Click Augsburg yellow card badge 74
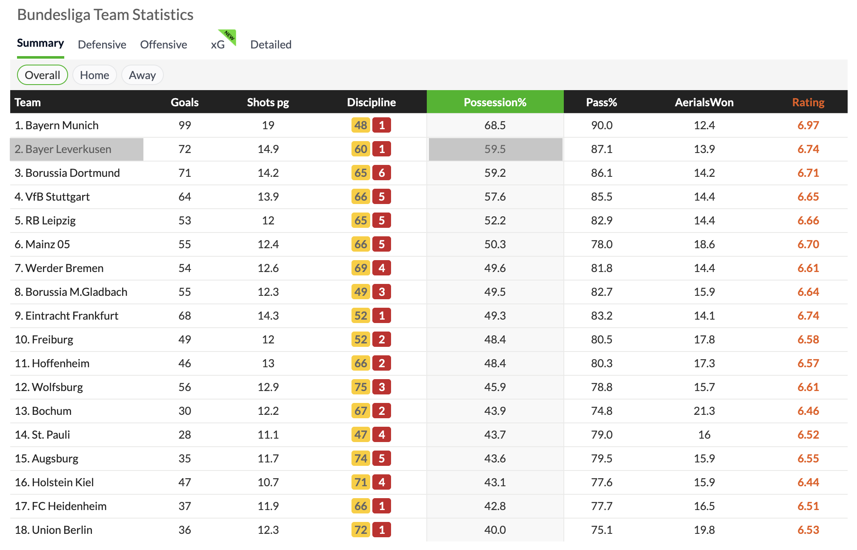Screen dimensions: 857x550 [x=360, y=459]
